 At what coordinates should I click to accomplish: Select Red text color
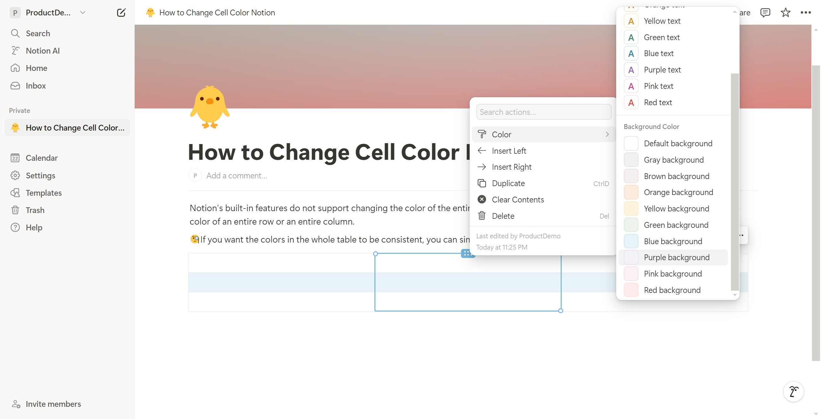coord(673,103)
